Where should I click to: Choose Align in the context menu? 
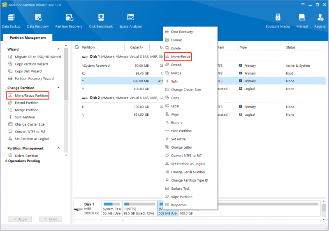click(x=190, y=114)
